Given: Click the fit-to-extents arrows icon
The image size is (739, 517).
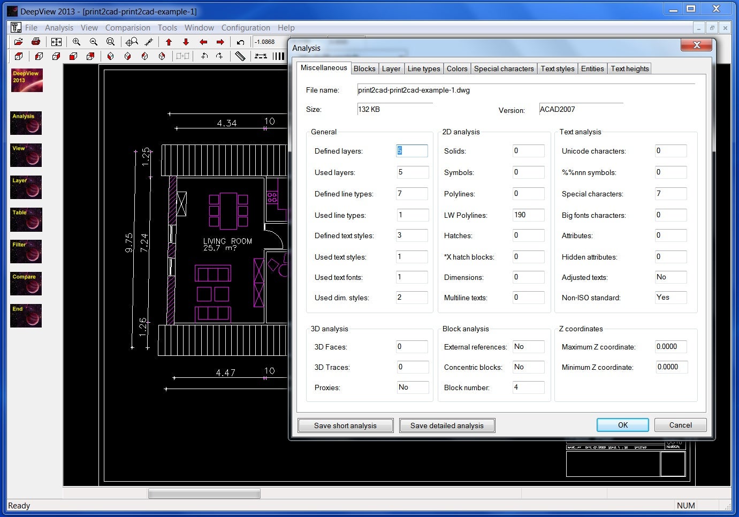Looking at the screenshot, I should click(56, 42).
